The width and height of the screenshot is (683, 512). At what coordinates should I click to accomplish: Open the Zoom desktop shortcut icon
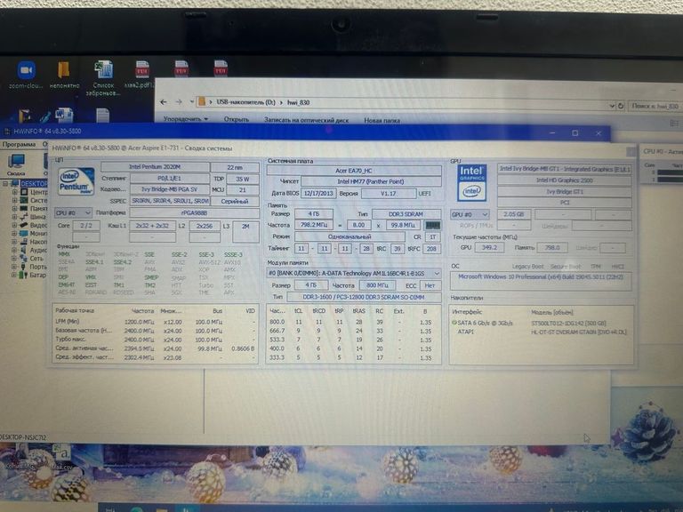coord(26,70)
